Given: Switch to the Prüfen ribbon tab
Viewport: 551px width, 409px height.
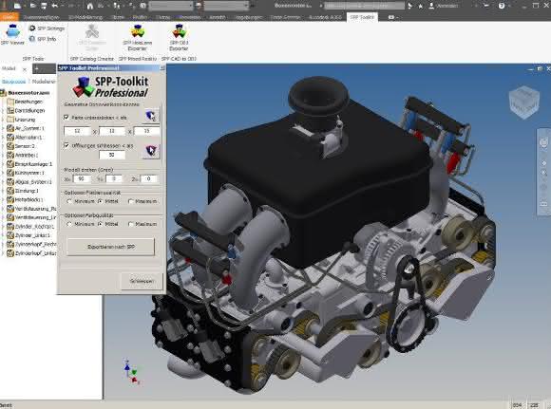Looking at the screenshot, I should click(140, 17).
